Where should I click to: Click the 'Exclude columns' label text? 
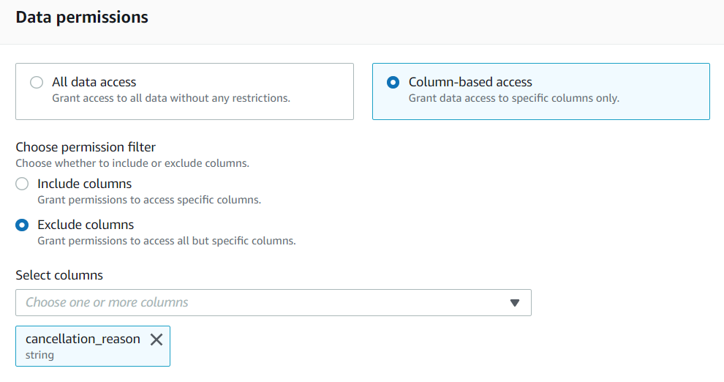(x=86, y=225)
